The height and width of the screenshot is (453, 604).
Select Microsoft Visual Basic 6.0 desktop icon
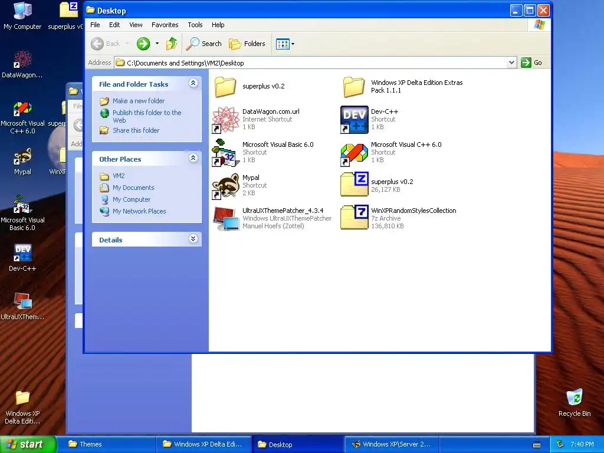(22, 213)
